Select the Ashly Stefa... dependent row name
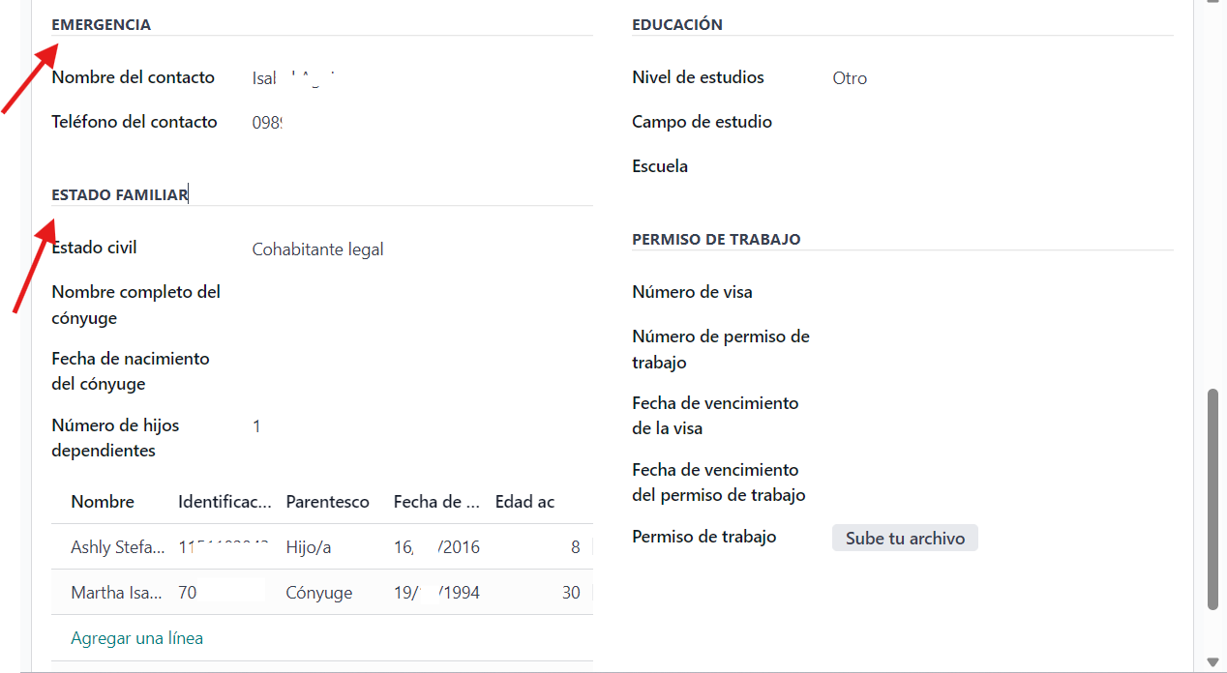Image resolution: width=1227 pixels, height=673 pixels. pyautogui.click(x=117, y=547)
